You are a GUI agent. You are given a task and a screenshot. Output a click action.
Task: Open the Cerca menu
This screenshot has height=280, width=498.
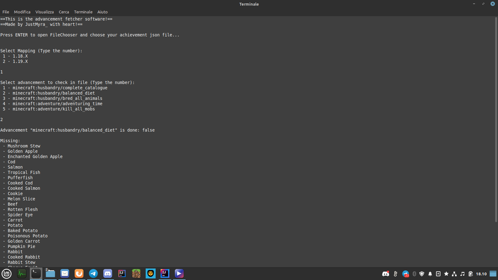click(x=64, y=12)
